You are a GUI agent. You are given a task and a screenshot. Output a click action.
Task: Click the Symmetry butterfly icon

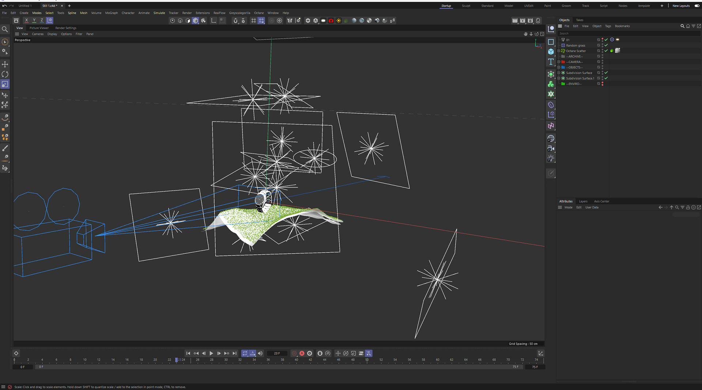[x=290, y=21]
